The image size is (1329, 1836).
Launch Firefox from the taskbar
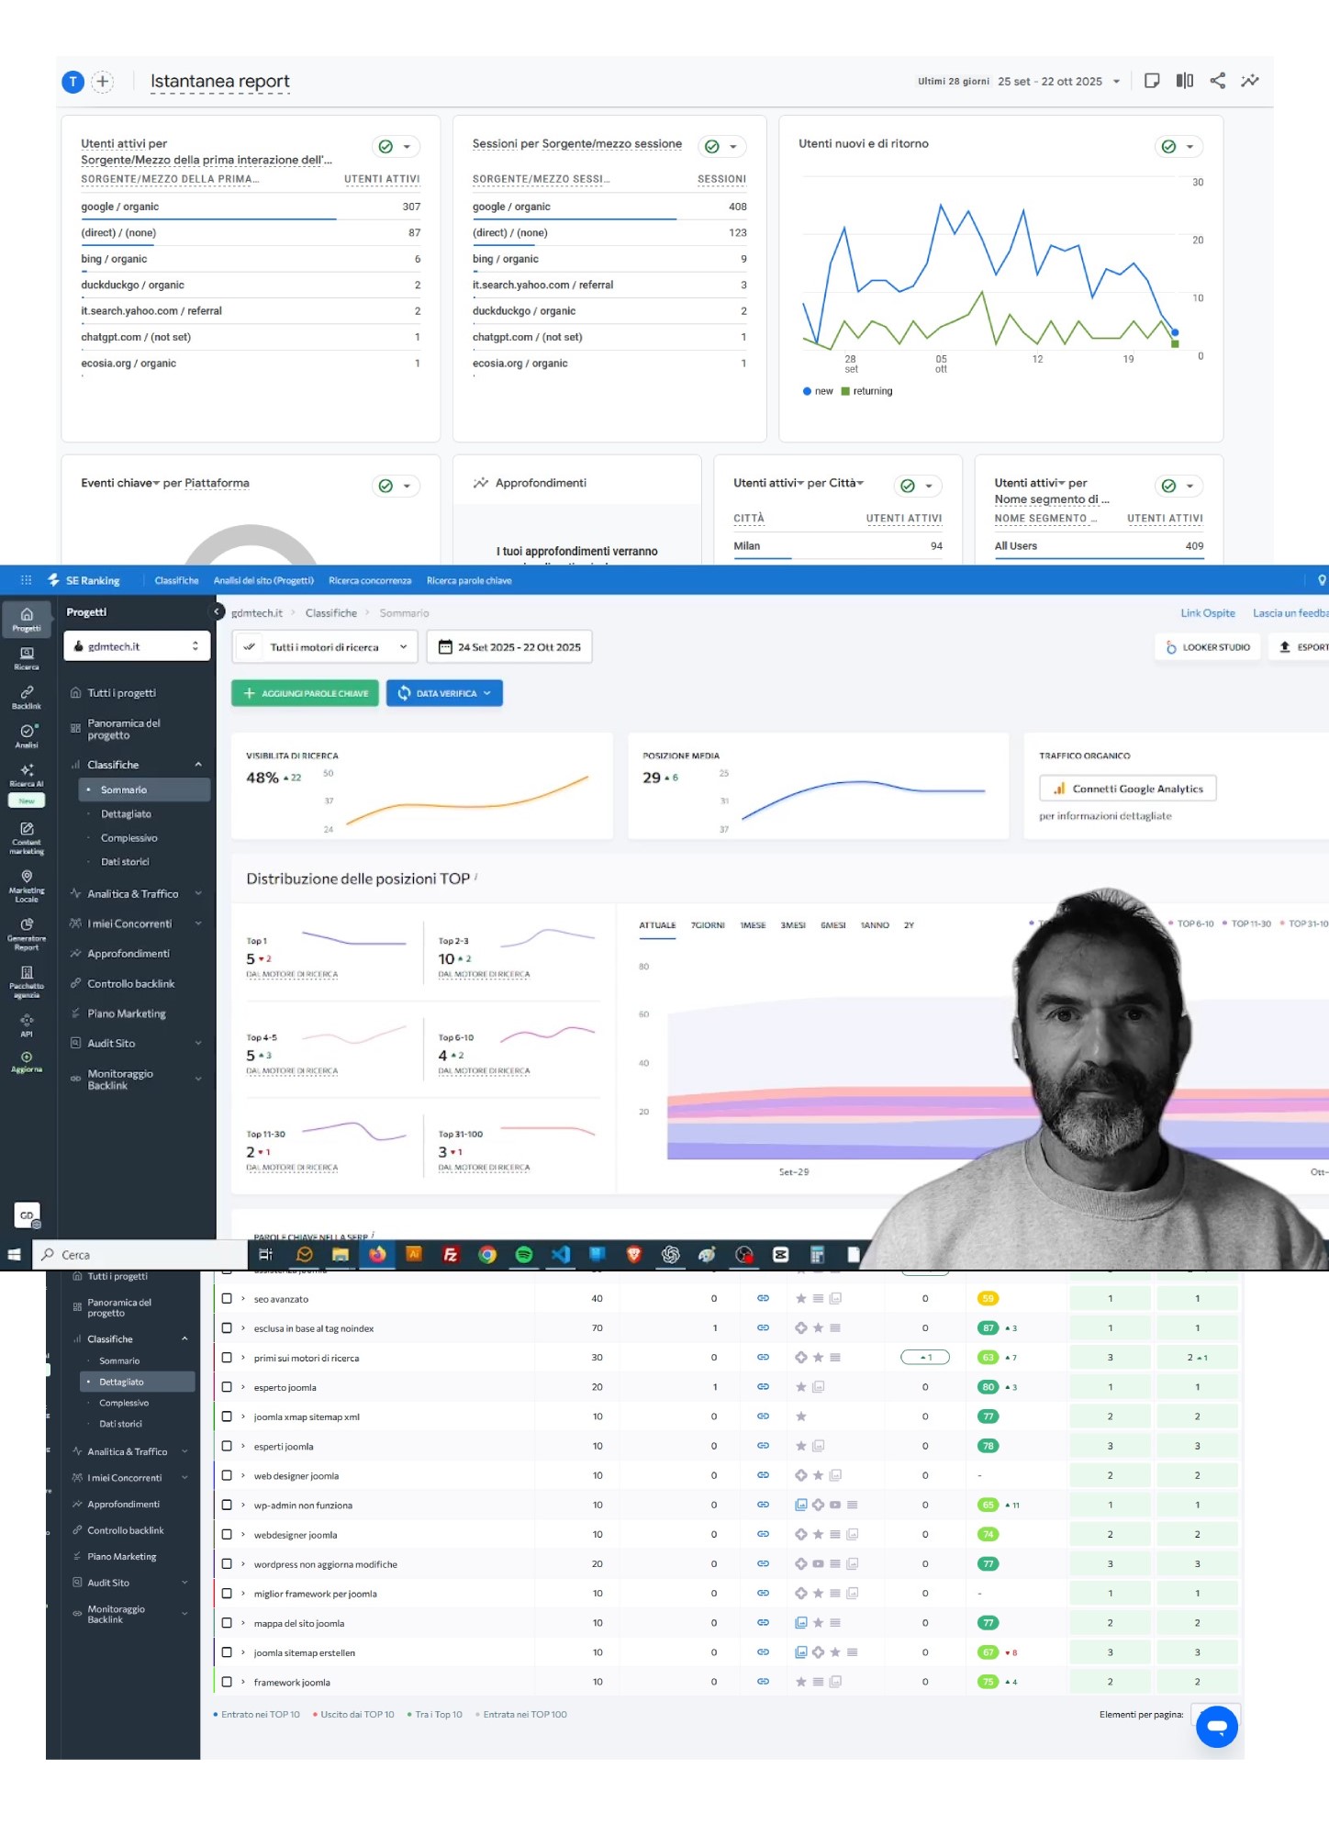coord(377,1255)
